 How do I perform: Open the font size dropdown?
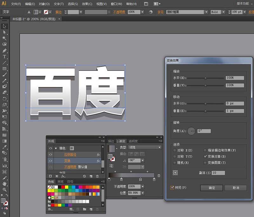pos(244,12)
